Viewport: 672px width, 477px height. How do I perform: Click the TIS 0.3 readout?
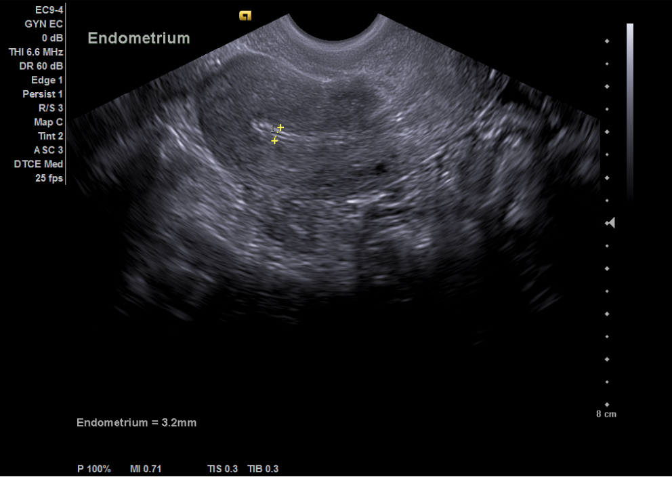coord(222,469)
